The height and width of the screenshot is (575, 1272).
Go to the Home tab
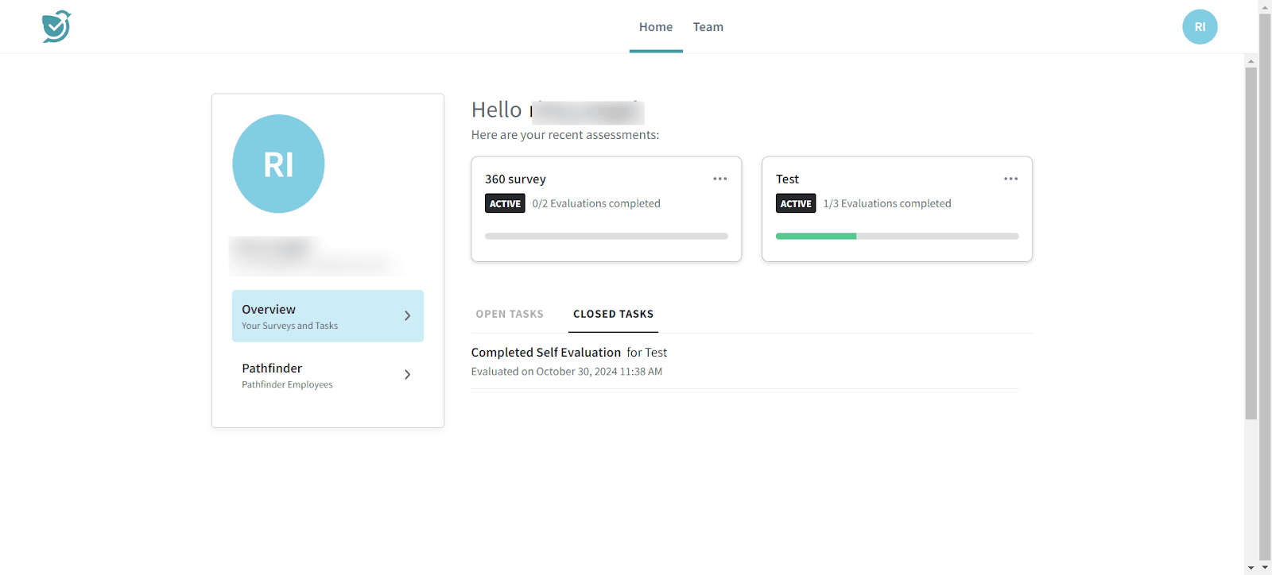pos(655,27)
